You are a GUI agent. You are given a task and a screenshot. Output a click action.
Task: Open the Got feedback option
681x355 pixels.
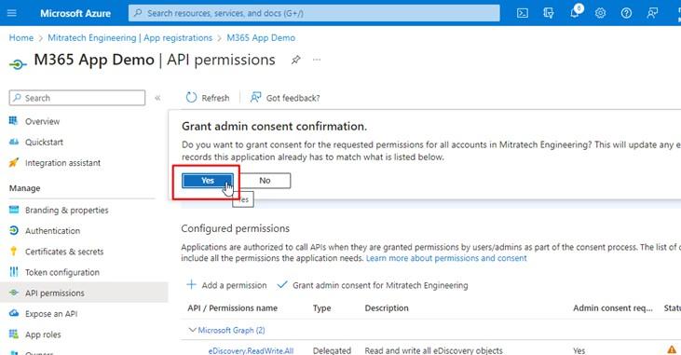coord(285,98)
